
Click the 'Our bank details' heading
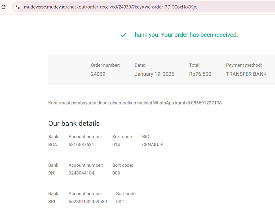(74, 123)
